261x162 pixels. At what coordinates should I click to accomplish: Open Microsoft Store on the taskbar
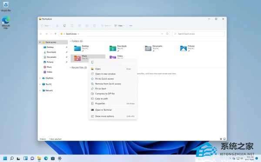pyautogui.click(x=53, y=159)
